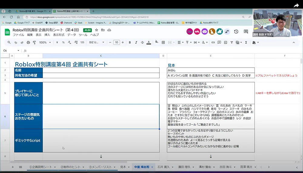Image resolution: width=303 pixels, height=173 pixels.
Task: Format as currency with yen icon
Action: tap(57, 42)
